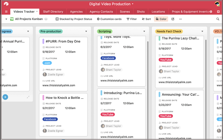
Task: Open the share view icon
Action: [173, 19]
